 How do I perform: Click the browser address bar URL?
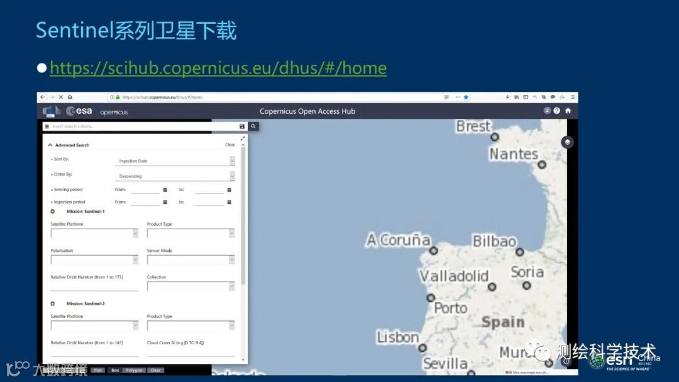162,97
